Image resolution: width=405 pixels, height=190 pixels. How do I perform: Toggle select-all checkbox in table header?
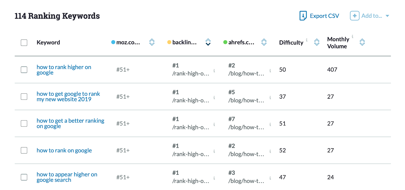[24, 43]
